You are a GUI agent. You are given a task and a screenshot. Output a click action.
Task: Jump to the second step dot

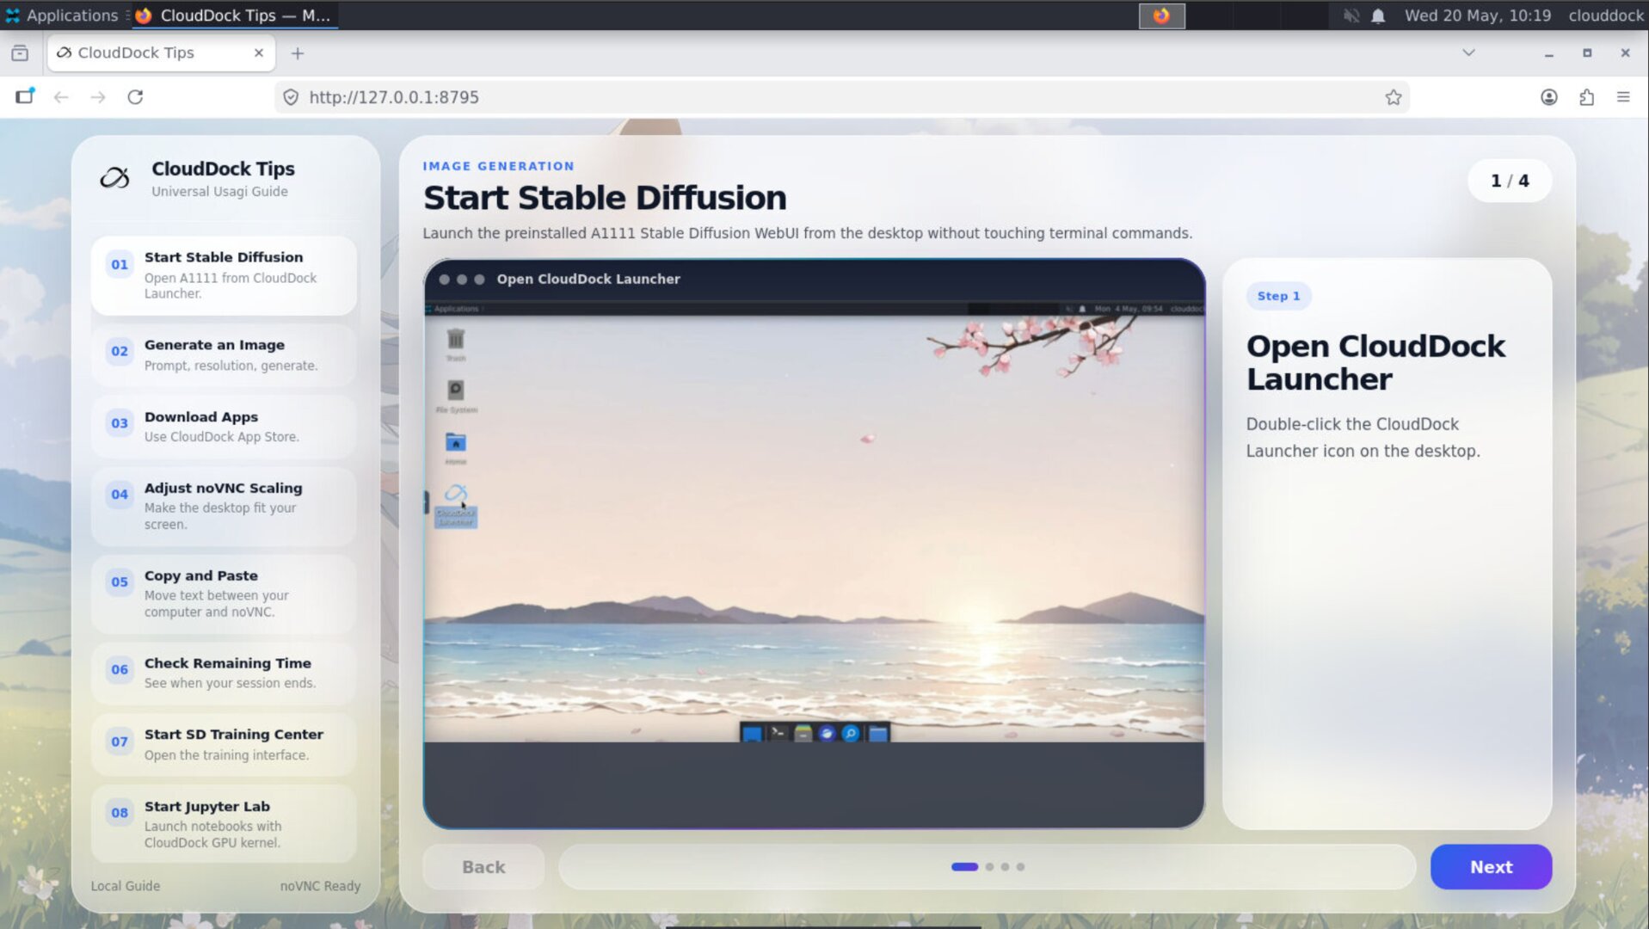tap(989, 867)
